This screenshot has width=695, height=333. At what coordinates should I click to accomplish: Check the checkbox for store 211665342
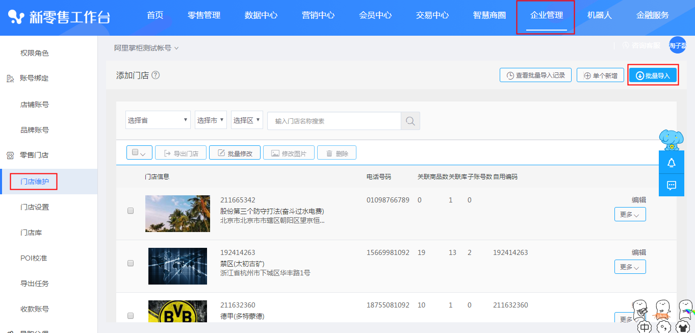[131, 211]
